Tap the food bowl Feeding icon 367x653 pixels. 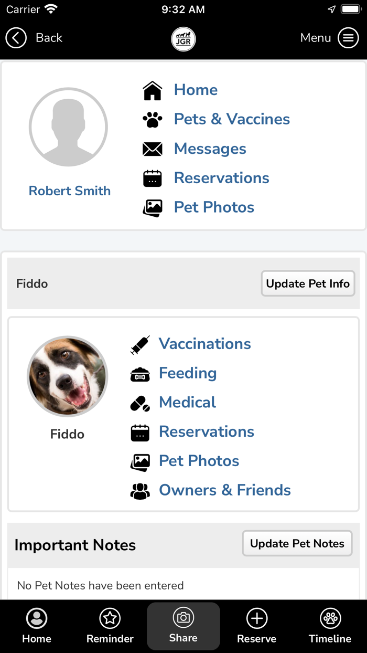(140, 374)
